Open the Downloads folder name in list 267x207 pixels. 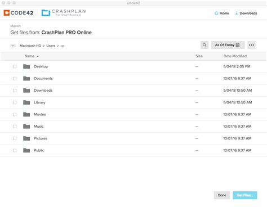[x=43, y=91]
